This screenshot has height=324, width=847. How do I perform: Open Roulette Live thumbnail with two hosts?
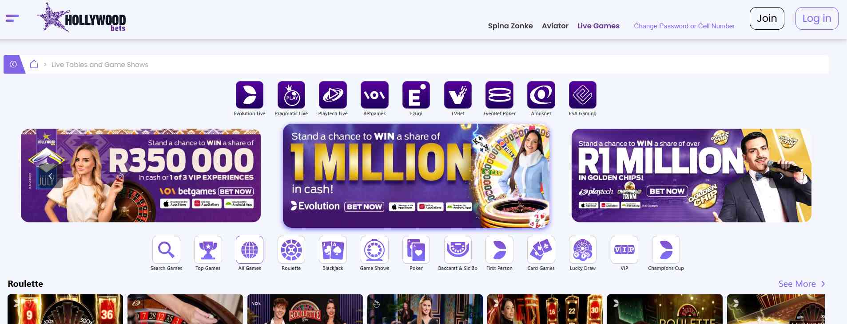tap(305, 309)
